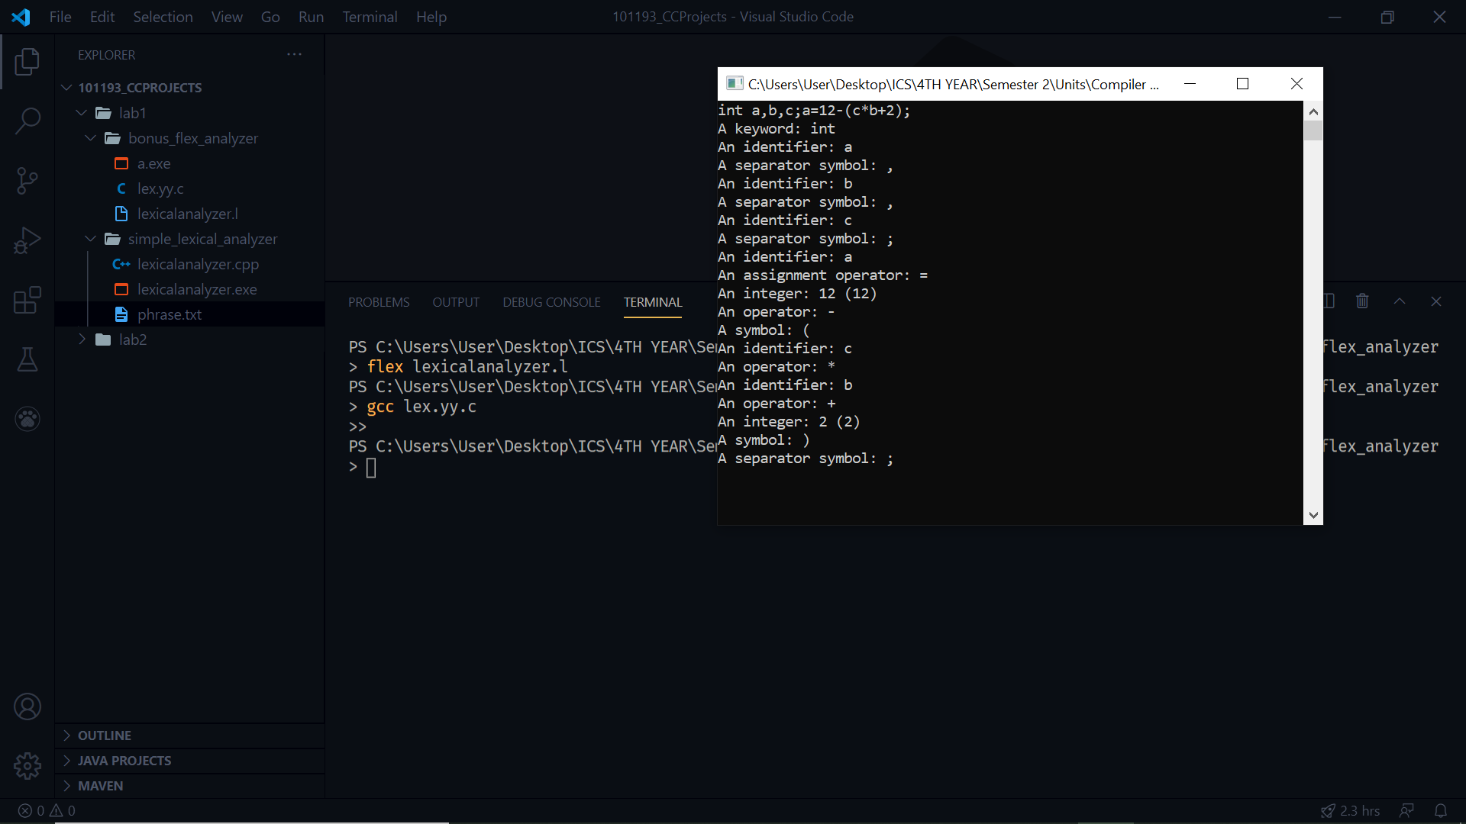The width and height of the screenshot is (1466, 824).
Task: Open the Accounts icon in activity bar
Action: [x=27, y=707]
